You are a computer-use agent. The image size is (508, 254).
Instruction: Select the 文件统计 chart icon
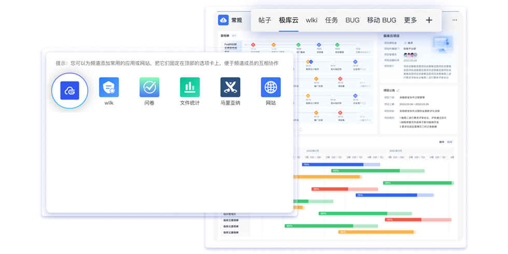pyautogui.click(x=190, y=88)
